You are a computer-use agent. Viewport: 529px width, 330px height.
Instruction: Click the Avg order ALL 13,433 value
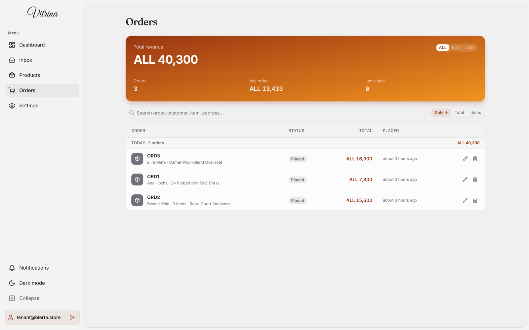(266, 89)
